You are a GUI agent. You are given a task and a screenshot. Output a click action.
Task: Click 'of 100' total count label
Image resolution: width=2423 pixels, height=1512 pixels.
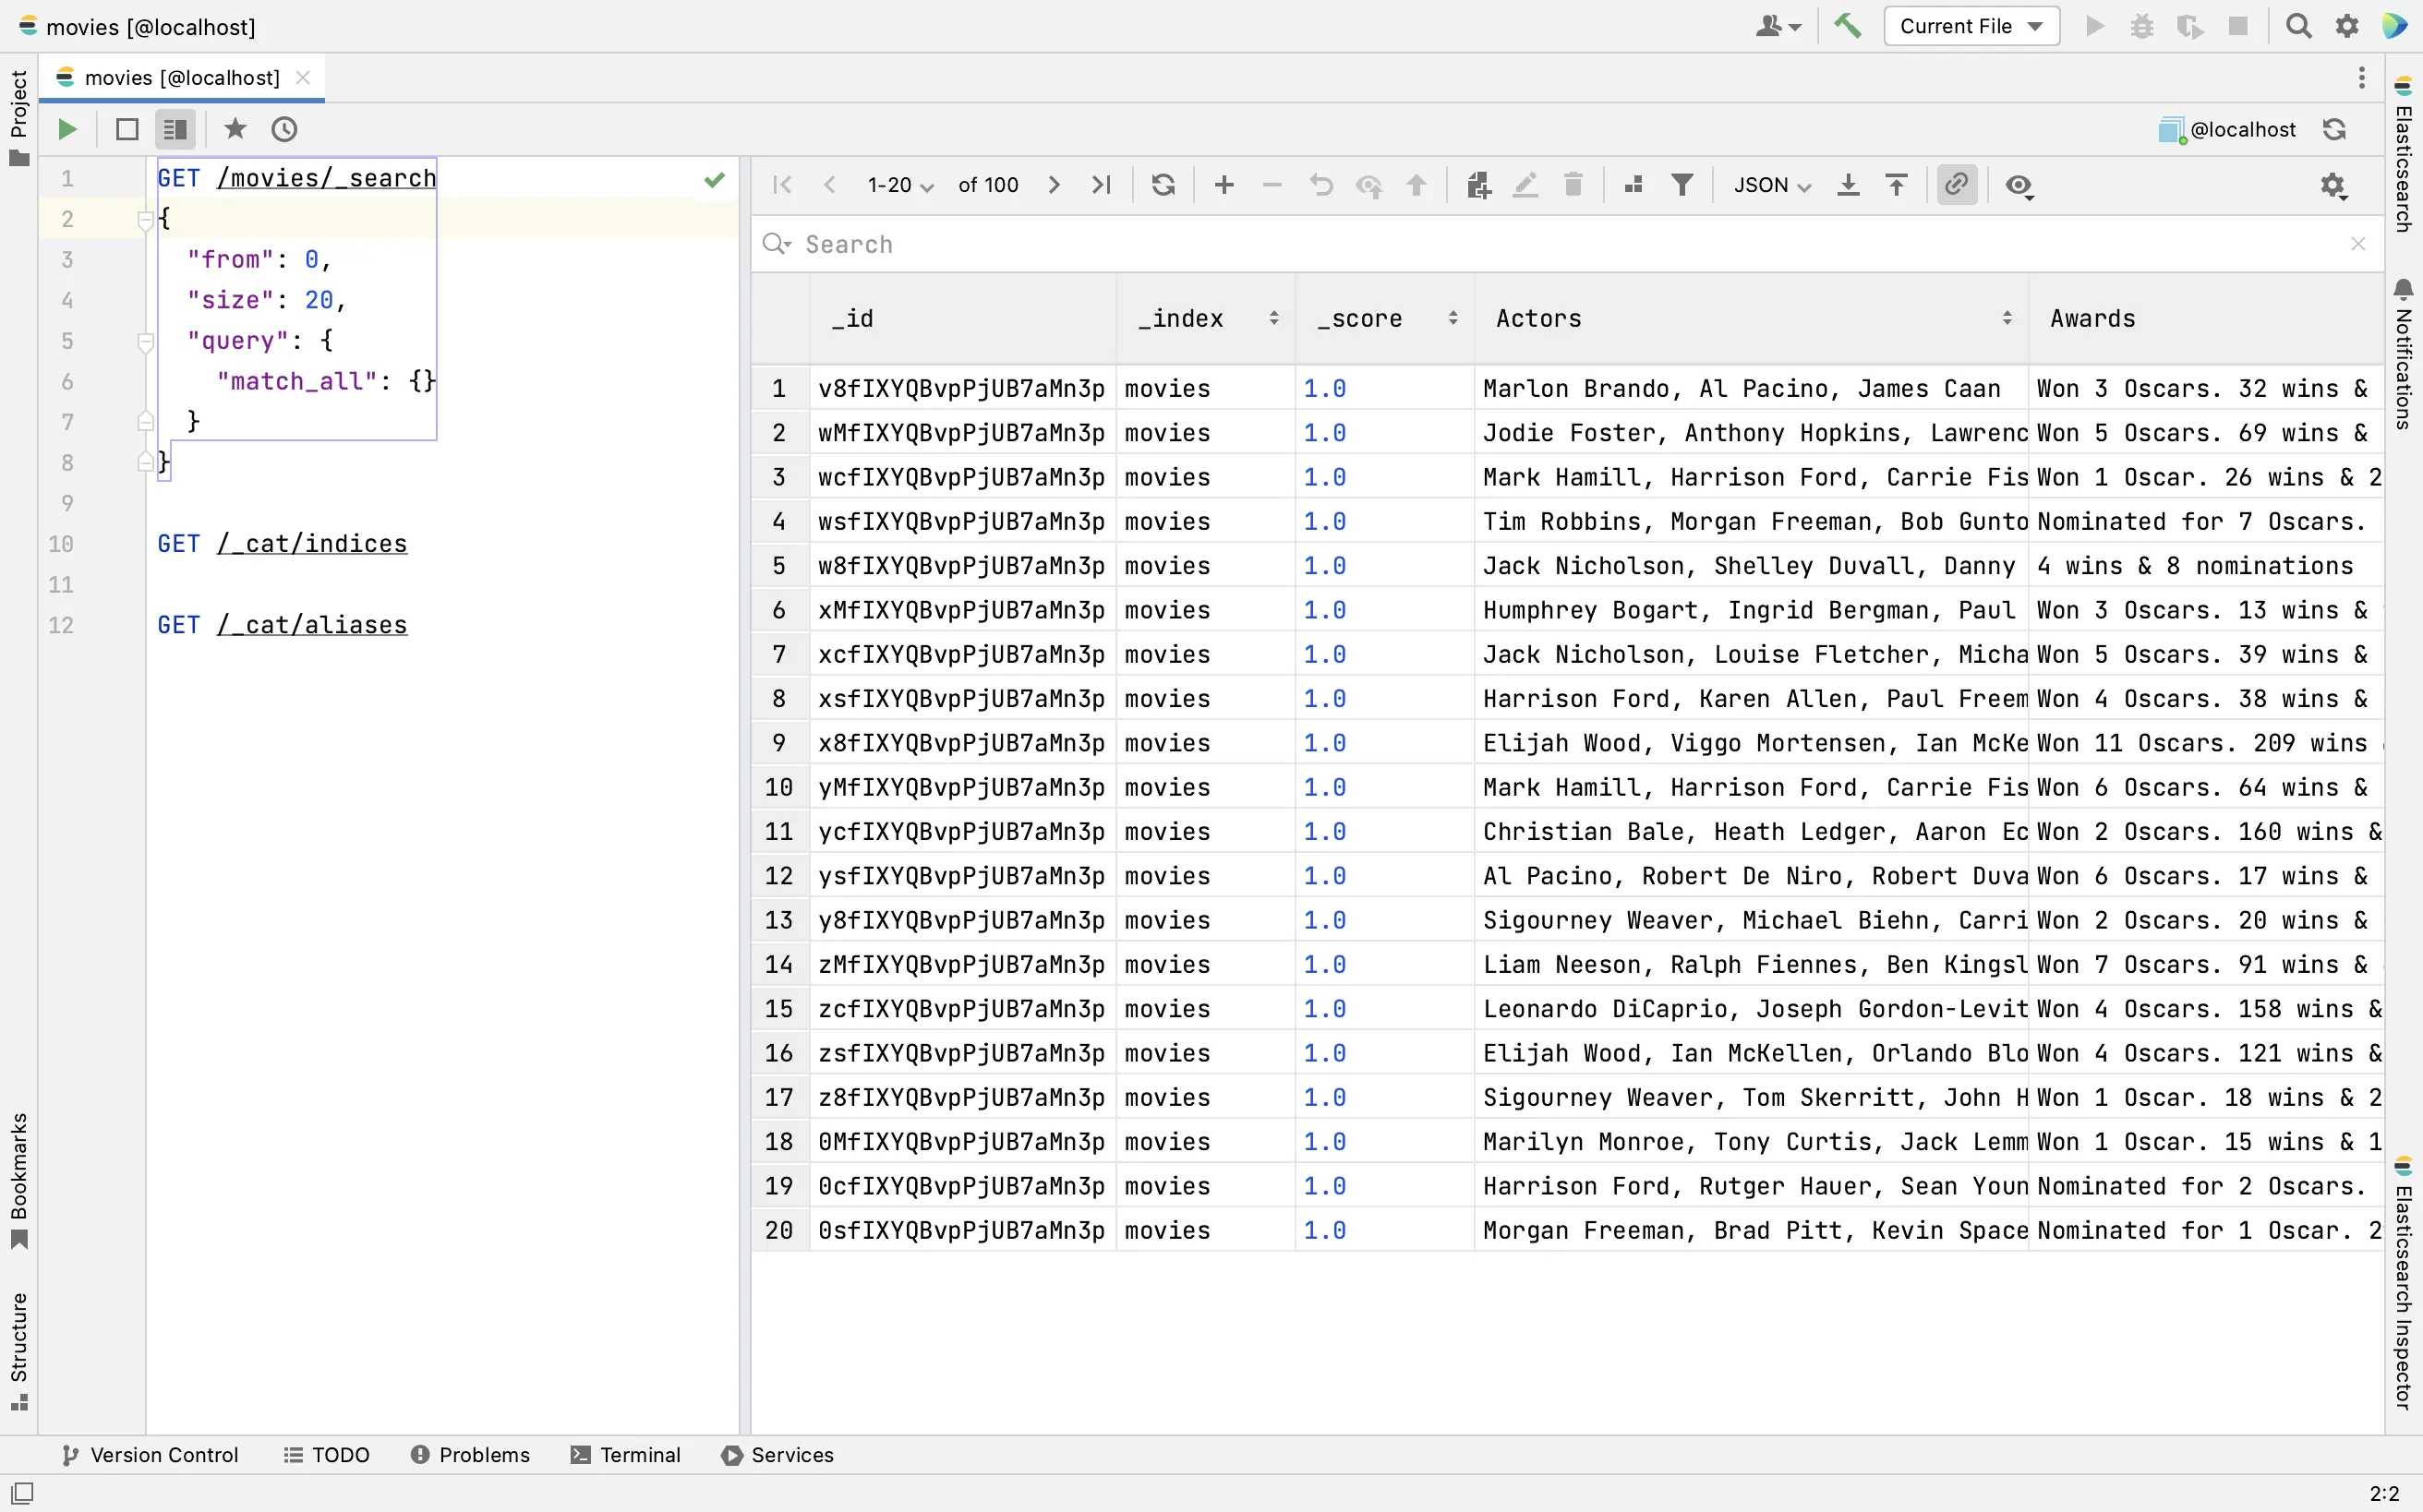pyautogui.click(x=987, y=185)
